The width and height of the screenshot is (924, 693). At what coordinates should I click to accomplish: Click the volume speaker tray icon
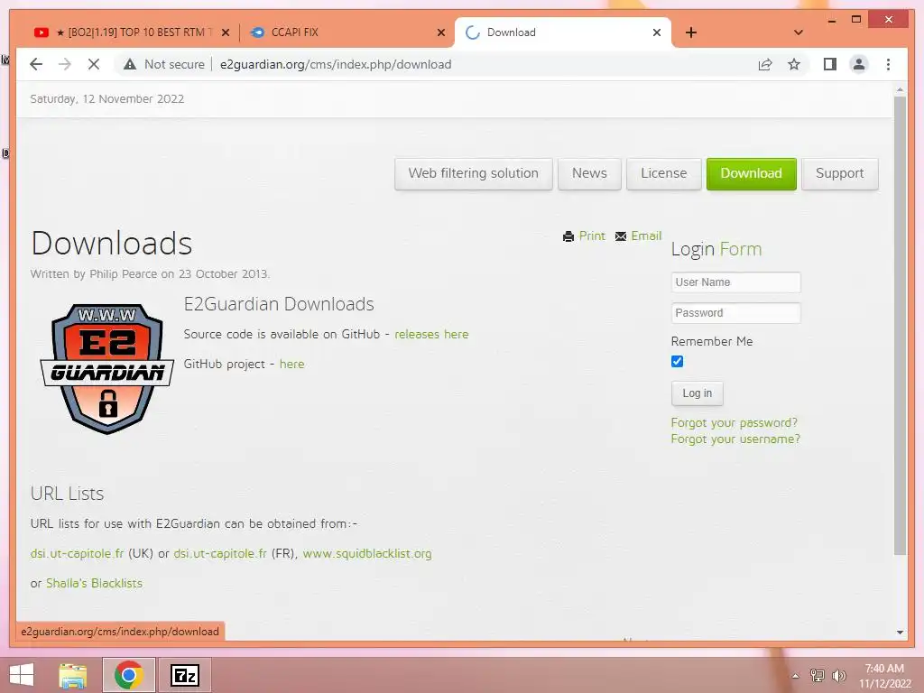tap(838, 676)
